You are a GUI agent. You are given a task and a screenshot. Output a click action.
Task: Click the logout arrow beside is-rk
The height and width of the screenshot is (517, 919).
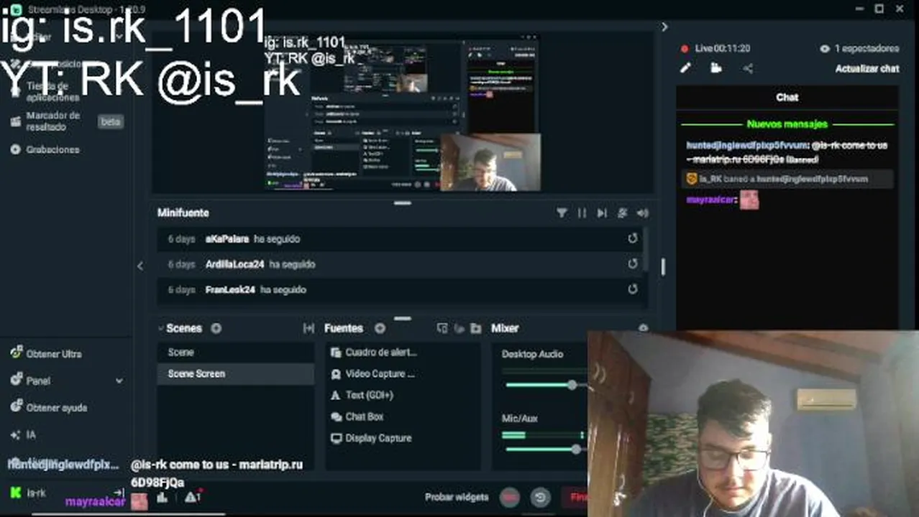tap(119, 493)
